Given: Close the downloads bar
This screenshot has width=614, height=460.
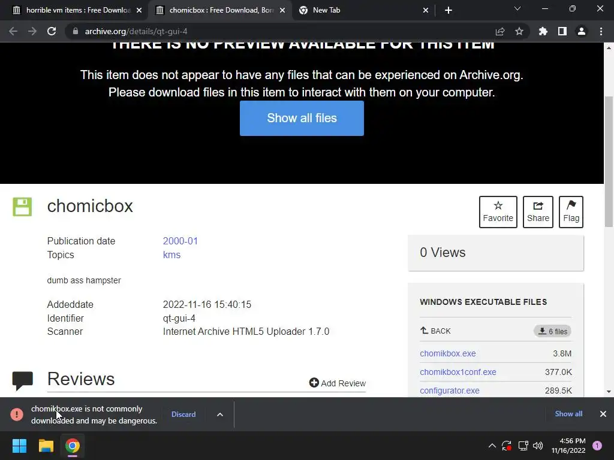Looking at the screenshot, I should (603, 414).
